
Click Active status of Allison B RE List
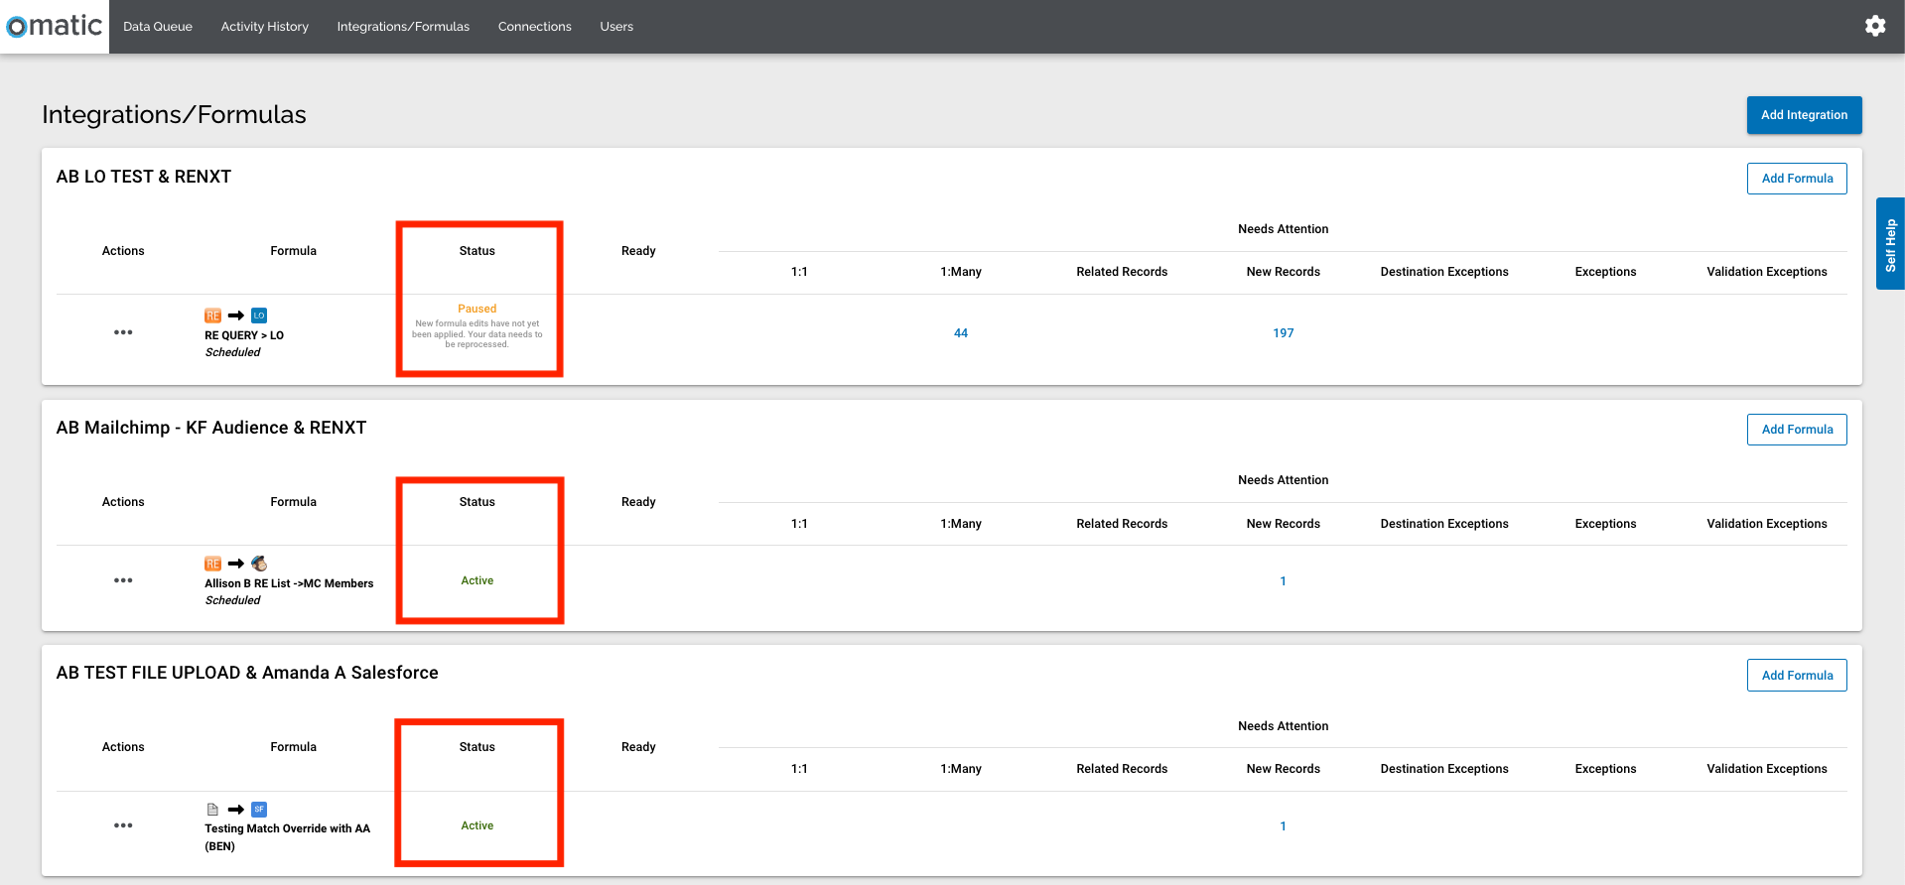pos(477,580)
